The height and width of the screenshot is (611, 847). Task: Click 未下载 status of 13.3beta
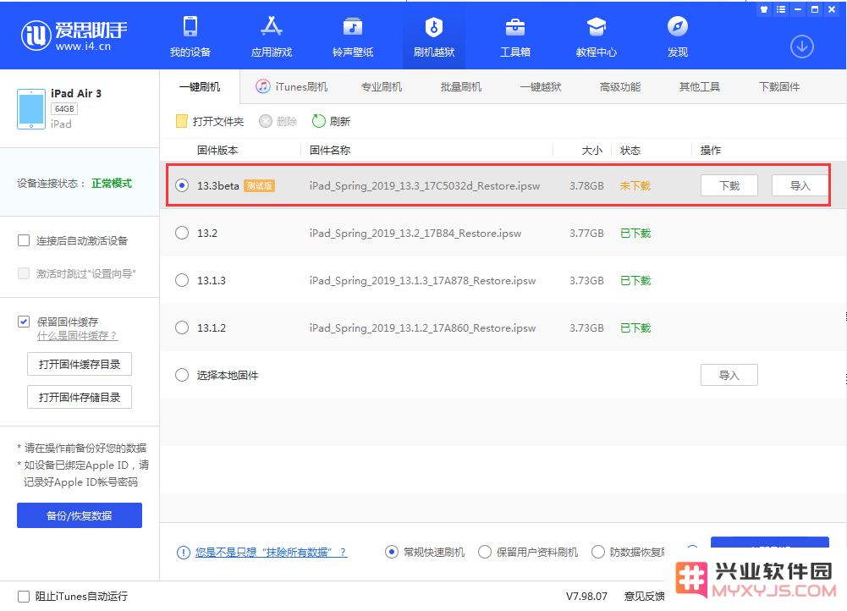coord(635,186)
